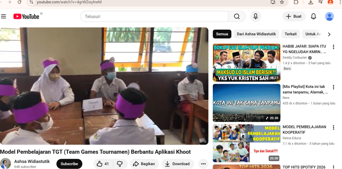Click the YouTube logo home link
The image size is (342, 169).
(x=26, y=16)
